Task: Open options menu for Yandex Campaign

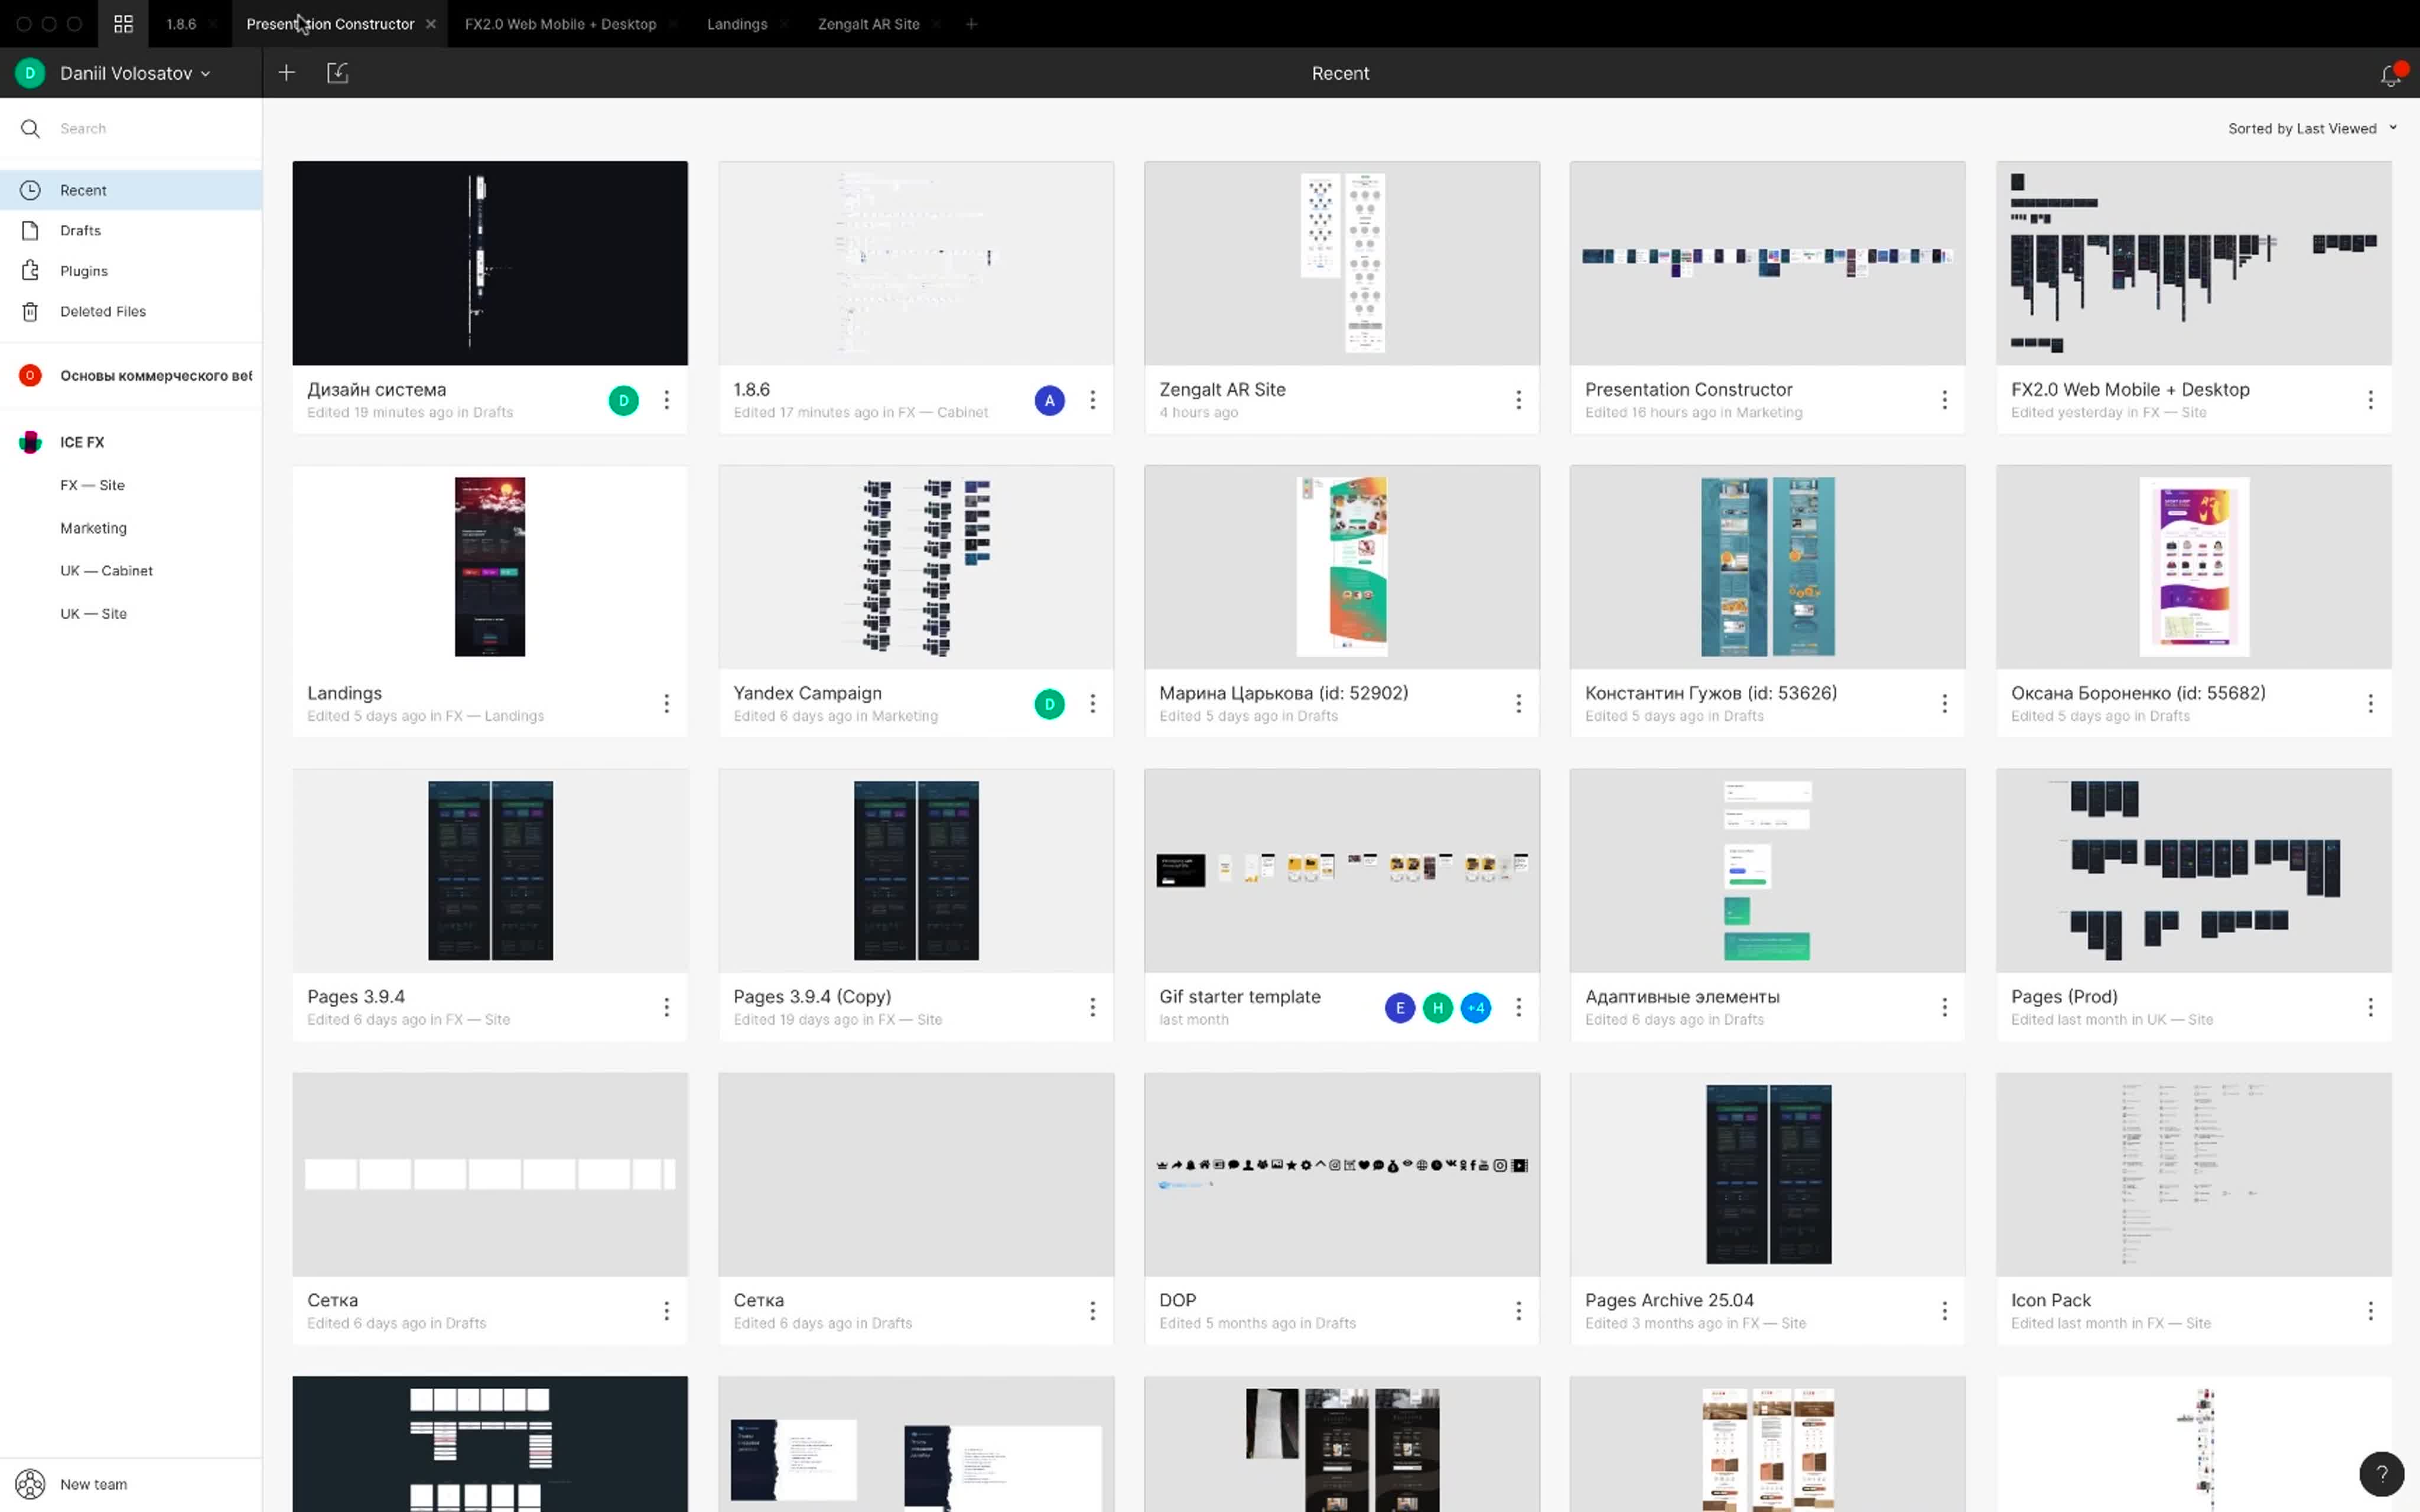Action: (x=1092, y=704)
